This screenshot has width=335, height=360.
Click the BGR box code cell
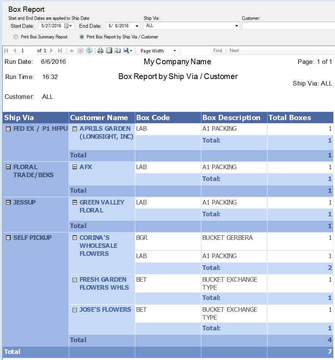(x=168, y=241)
